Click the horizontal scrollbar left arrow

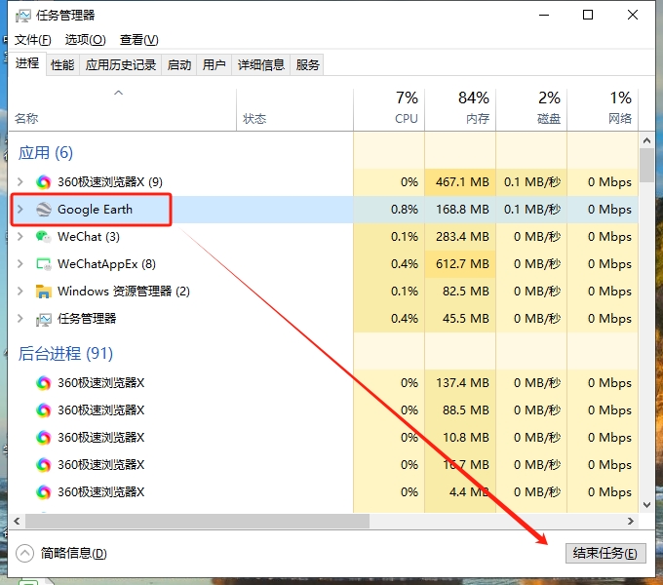[17, 522]
